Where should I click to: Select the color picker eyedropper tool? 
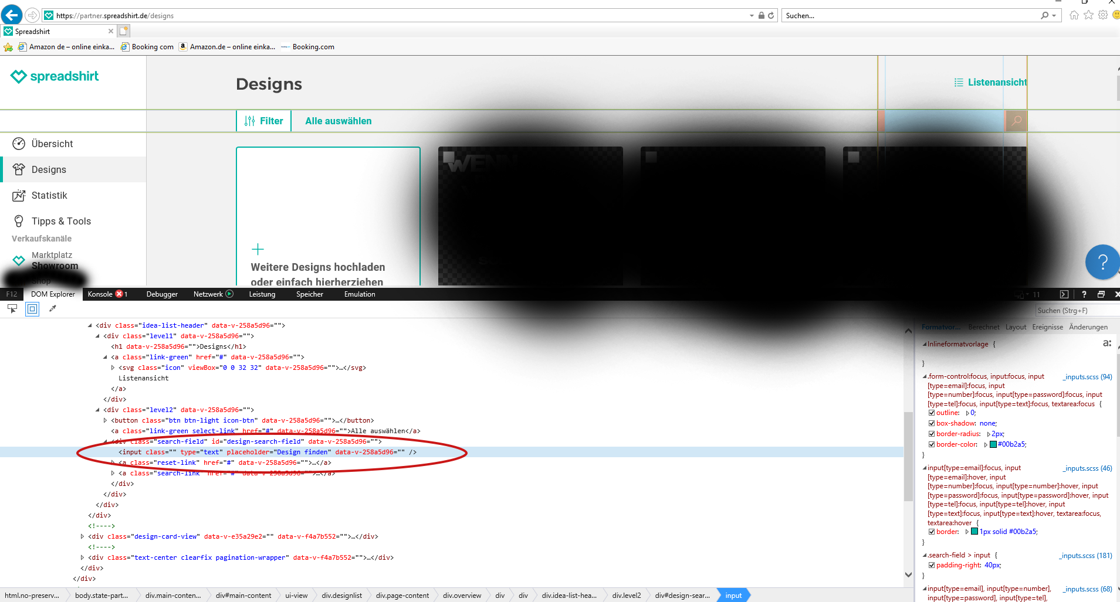53,308
